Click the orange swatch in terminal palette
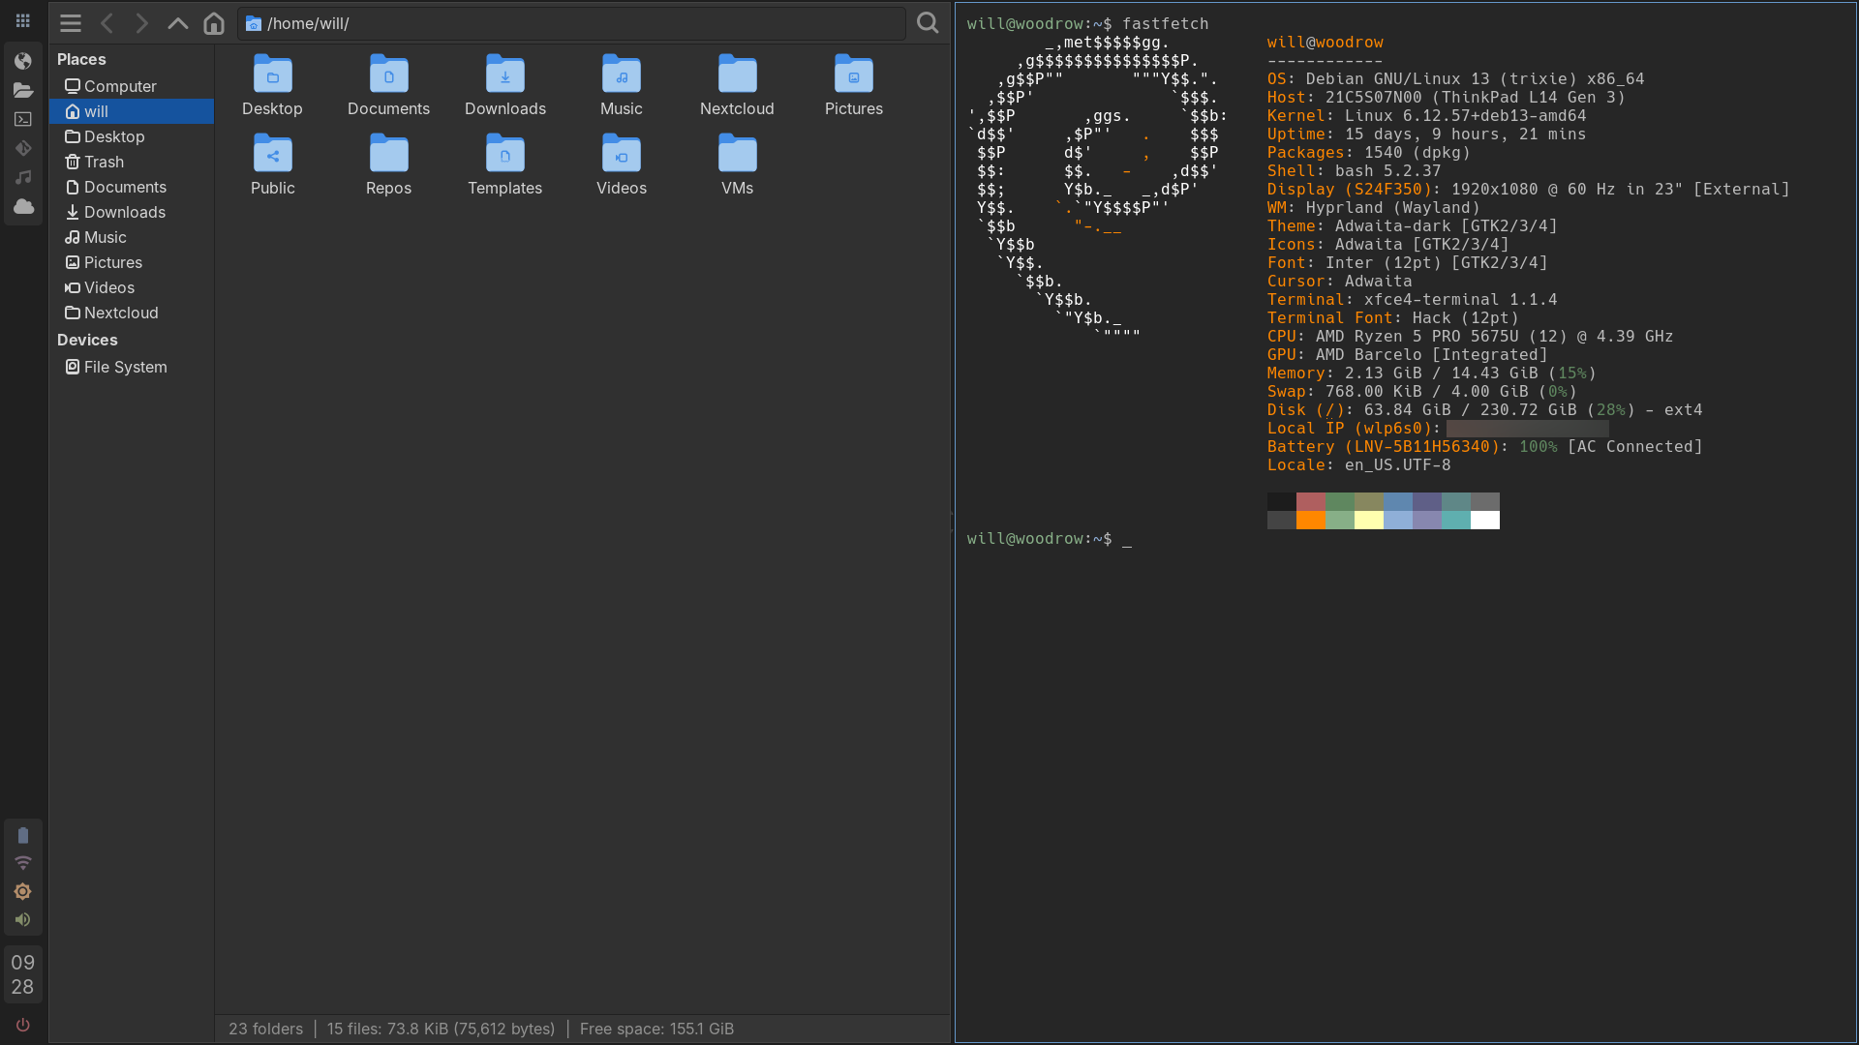Viewport: 1859px width, 1045px height. (1310, 521)
